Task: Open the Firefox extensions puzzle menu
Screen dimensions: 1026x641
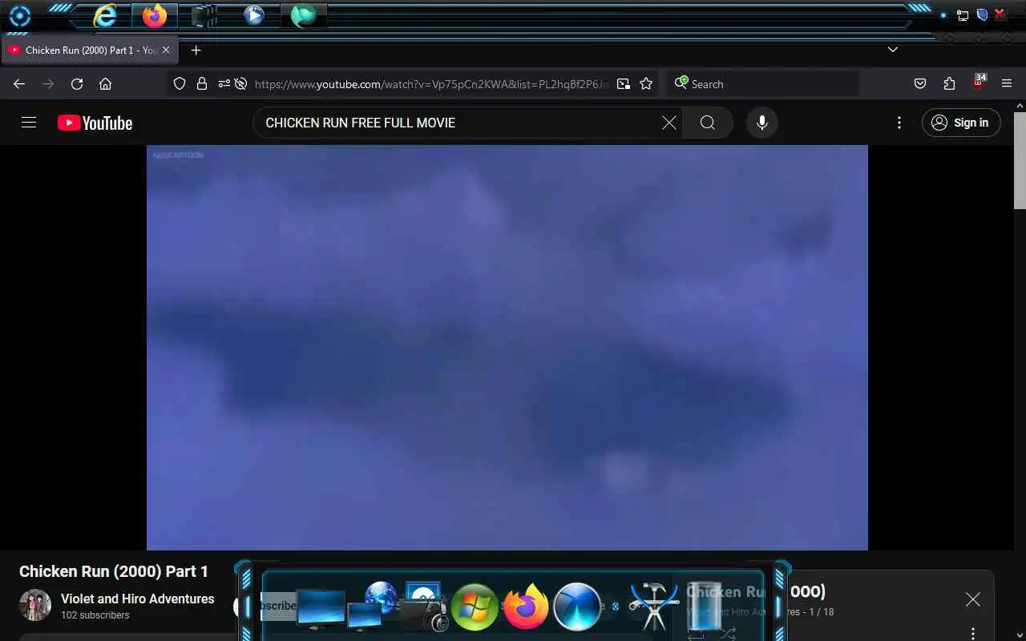Action: (x=949, y=84)
